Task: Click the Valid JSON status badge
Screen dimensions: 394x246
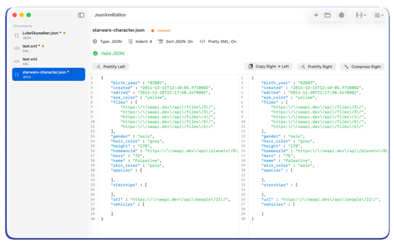Action: (109, 53)
